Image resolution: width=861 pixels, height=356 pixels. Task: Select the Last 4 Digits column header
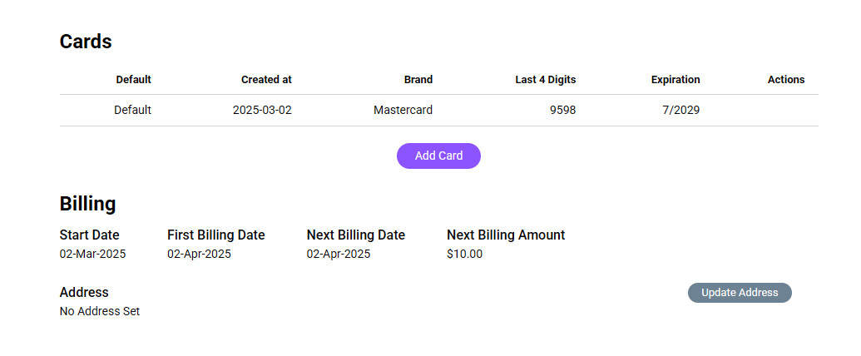coord(546,80)
